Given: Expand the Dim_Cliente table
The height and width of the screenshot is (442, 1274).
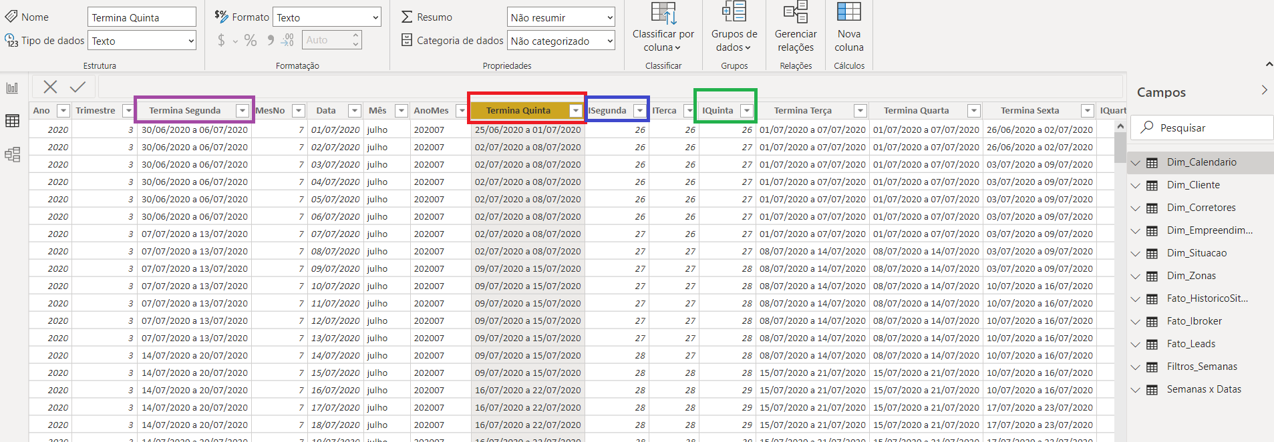Looking at the screenshot, I should 1135,185.
